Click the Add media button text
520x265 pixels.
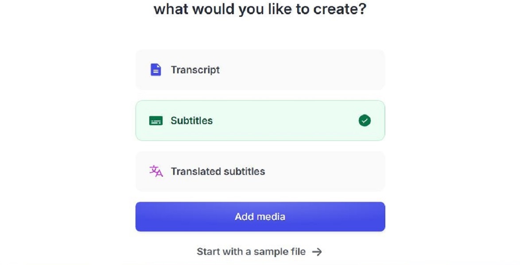click(x=260, y=217)
